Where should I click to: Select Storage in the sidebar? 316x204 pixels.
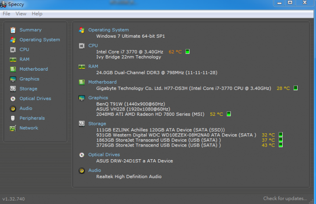29,89
